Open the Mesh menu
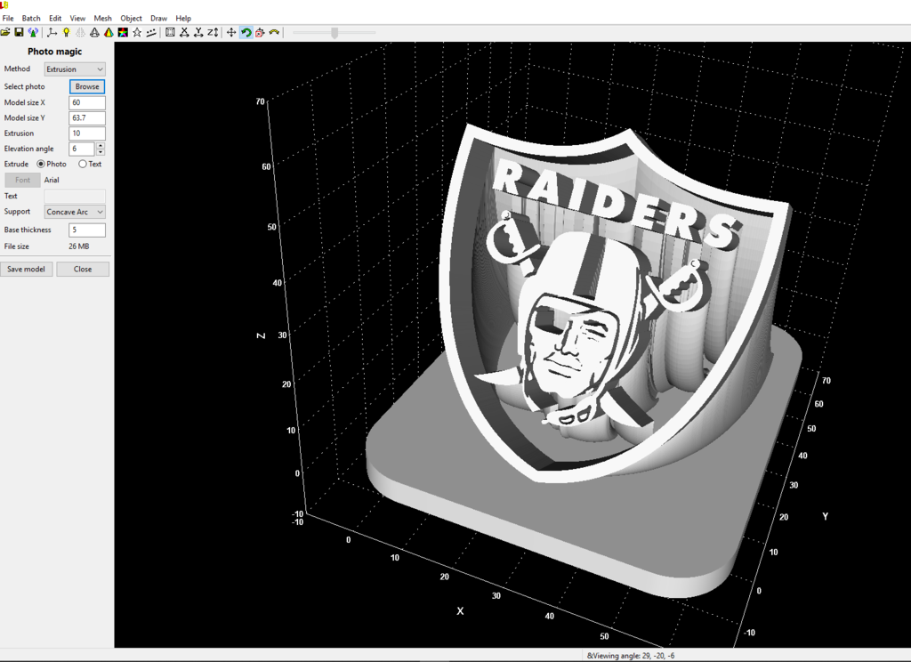The width and height of the screenshot is (911, 662). (x=103, y=18)
